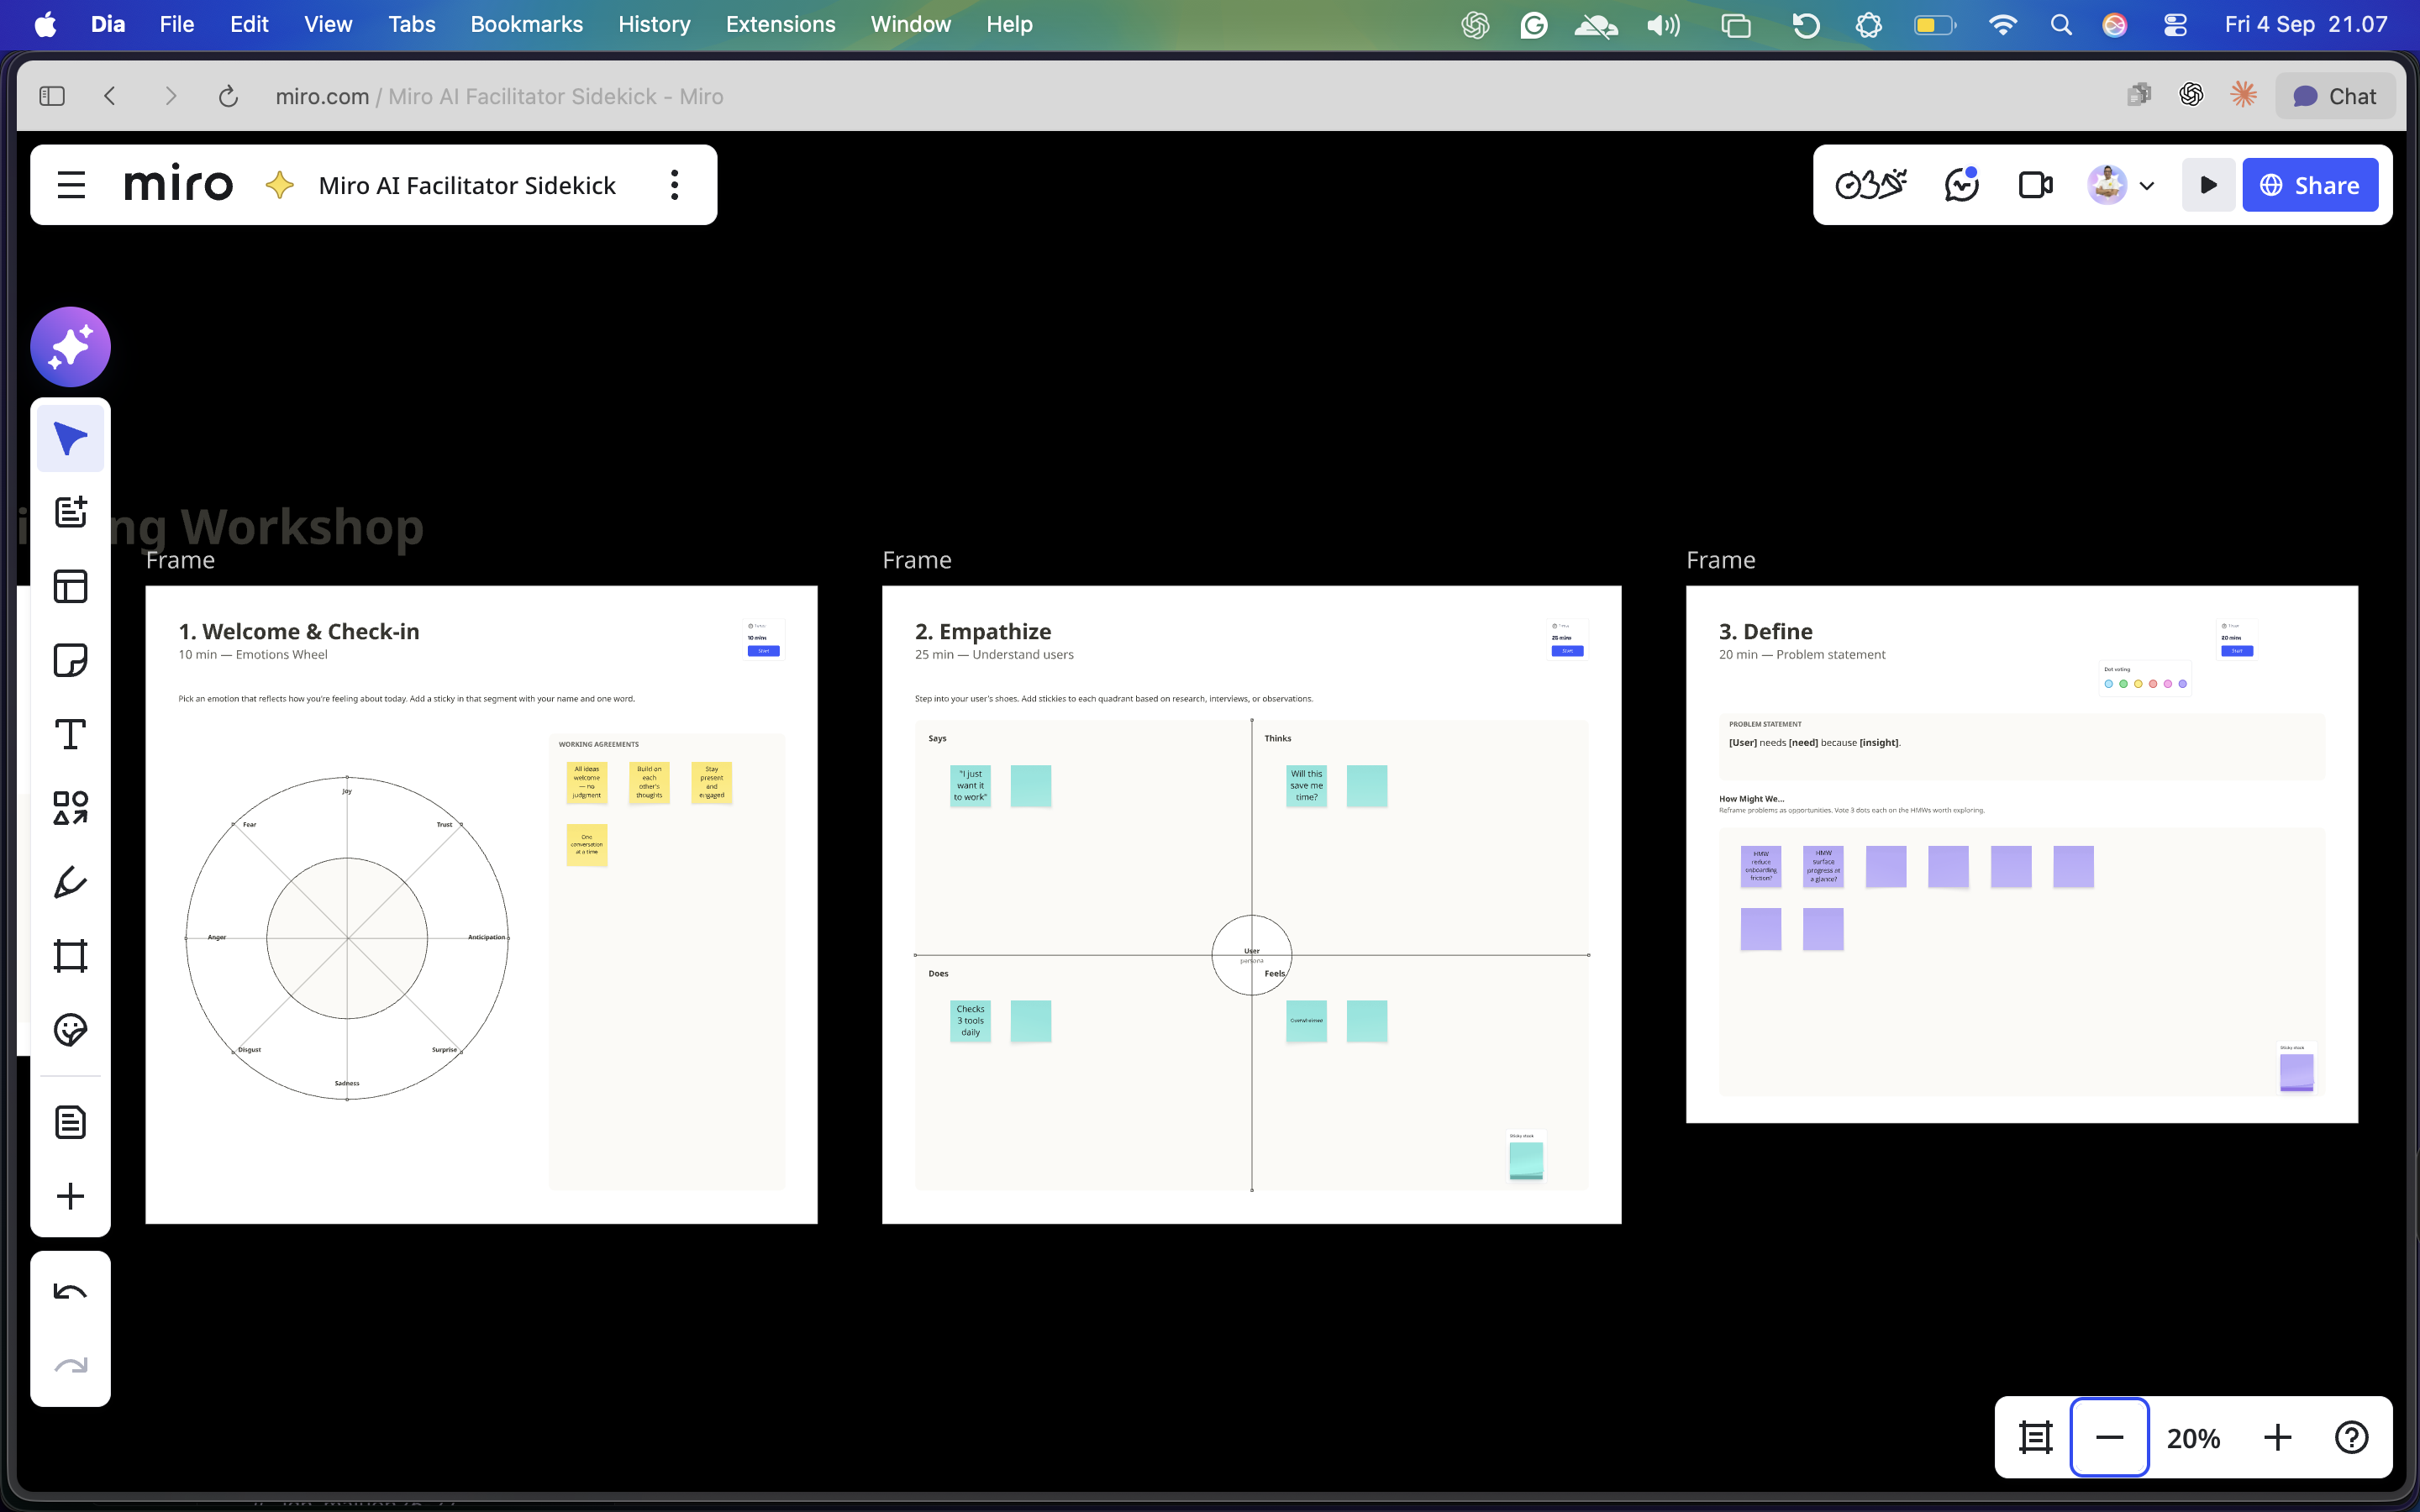Image resolution: width=2420 pixels, height=1512 pixels.
Task: Click the blue Share button
Action: point(2310,185)
